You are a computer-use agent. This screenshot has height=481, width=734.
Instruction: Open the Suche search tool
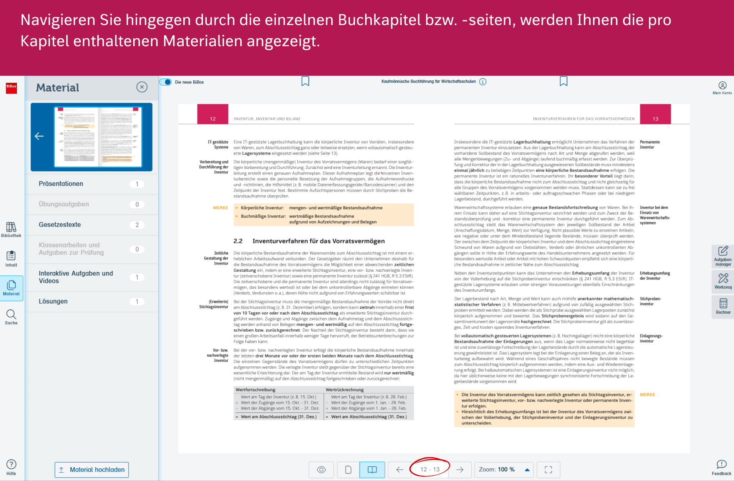[x=11, y=317]
